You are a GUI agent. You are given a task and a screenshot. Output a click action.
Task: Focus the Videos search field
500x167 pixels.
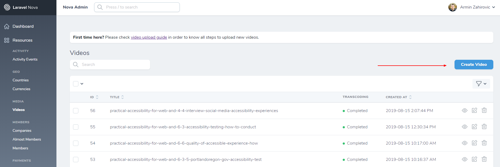(x=110, y=65)
